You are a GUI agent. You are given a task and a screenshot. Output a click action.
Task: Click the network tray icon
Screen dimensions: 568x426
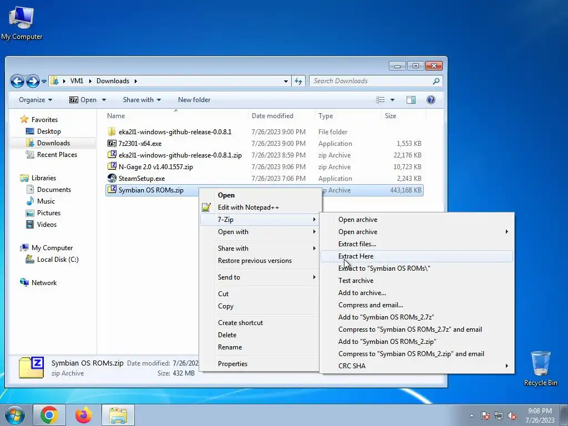(x=499, y=416)
